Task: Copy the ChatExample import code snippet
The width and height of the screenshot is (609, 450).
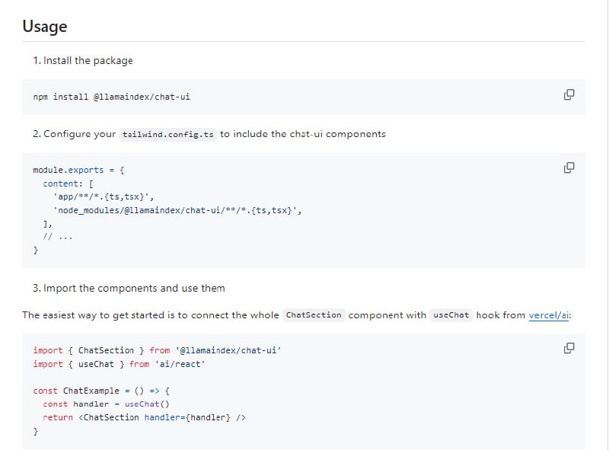Action: [x=568, y=348]
